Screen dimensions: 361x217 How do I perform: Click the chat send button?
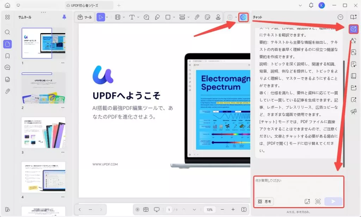333,201
